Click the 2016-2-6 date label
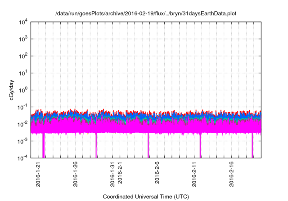Image resolution: width=288 pixels, height=201 pixels. point(157,173)
